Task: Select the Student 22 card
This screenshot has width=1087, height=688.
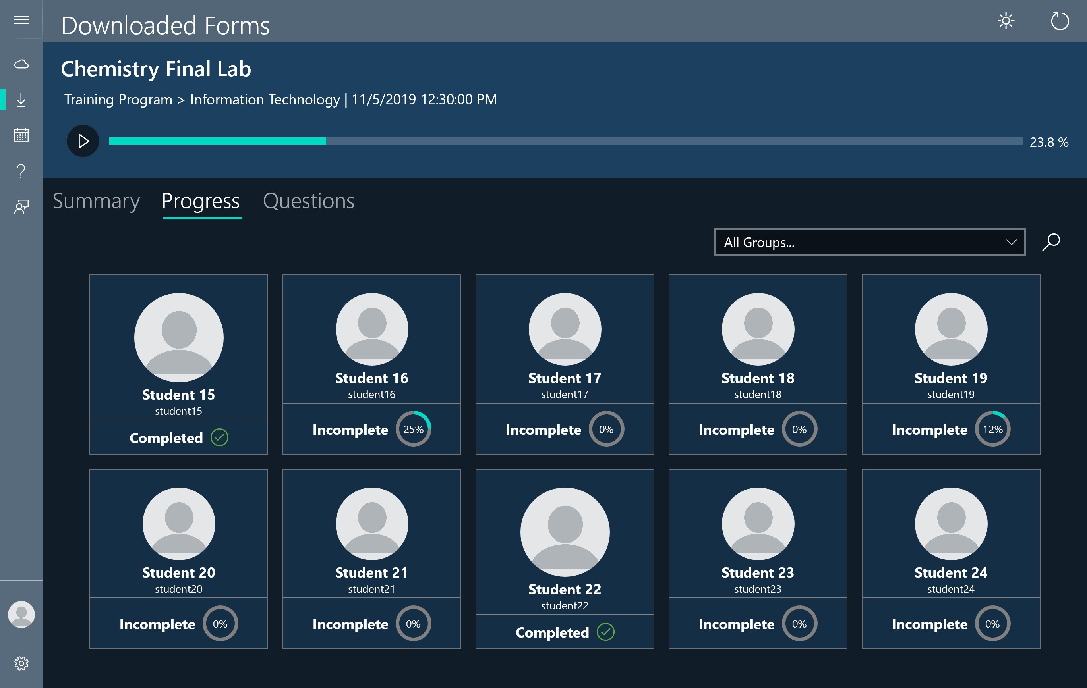Action: click(564, 558)
